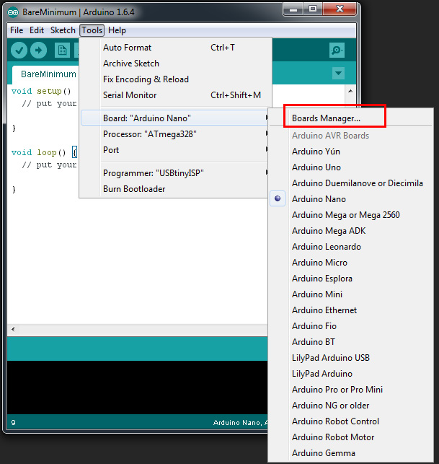Click the Upload arrow toolbar icon
Image resolution: width=439 pixels, height=464 pixels.
pos(38,50)
